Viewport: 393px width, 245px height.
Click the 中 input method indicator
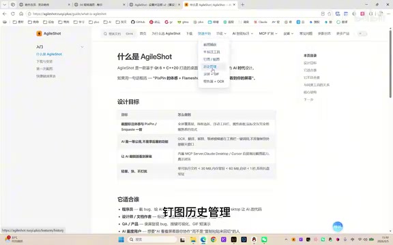coord(352,240)
